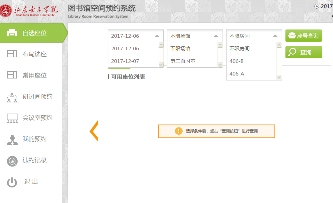Select 2017-12-07 from the date list
This screenshot has width=333, height=203.
pos(125,61)
